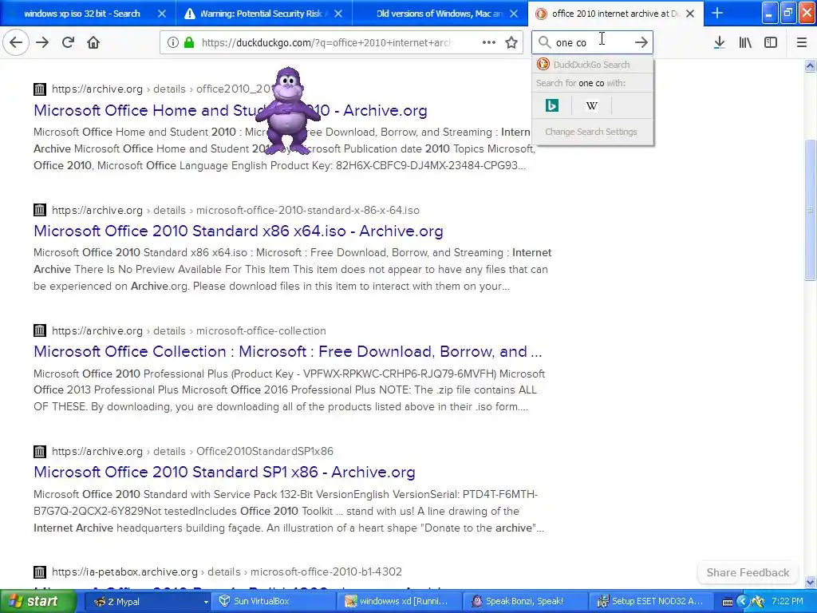The width and height of the screenshot is (817, 613).
Task: Click the keyboard icon in system tray
Action: (728, 602)
